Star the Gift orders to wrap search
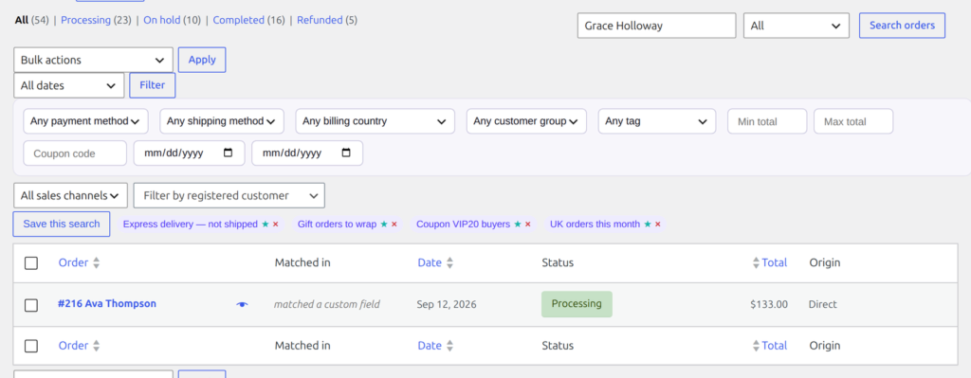The height and width of the screenshot is (378, 971). point(384,224)
